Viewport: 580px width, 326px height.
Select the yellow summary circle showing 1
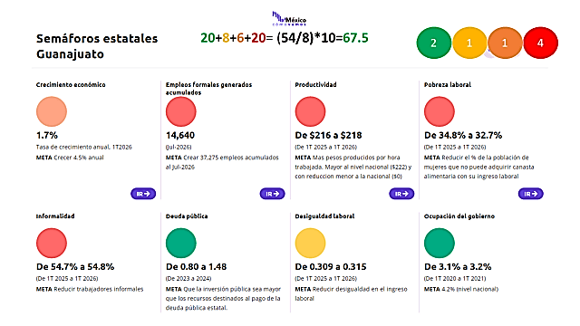(469, 43)
